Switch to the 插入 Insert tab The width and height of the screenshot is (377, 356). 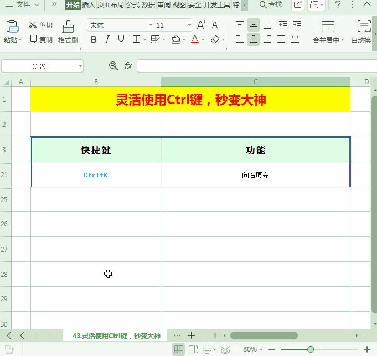[88, 5]
